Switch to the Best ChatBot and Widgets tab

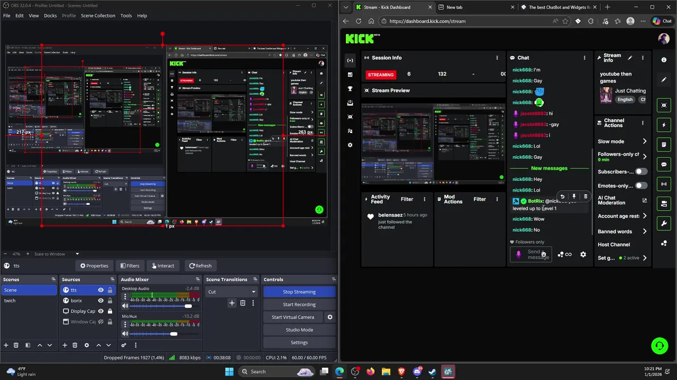tap(560, 7)
